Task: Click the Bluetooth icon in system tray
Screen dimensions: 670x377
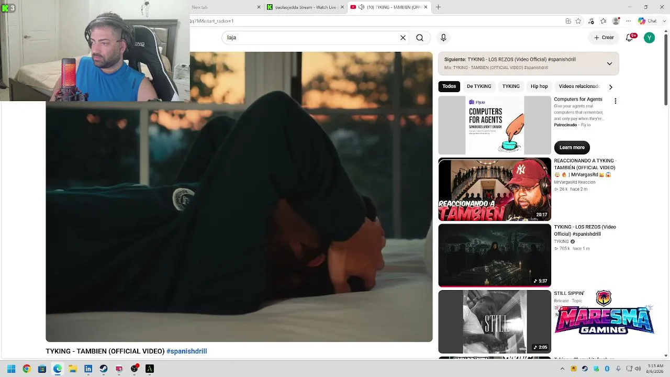Action: [607, 369]
